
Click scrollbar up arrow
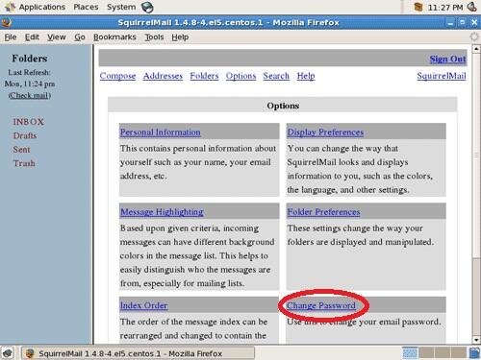(x=476, y=49)
